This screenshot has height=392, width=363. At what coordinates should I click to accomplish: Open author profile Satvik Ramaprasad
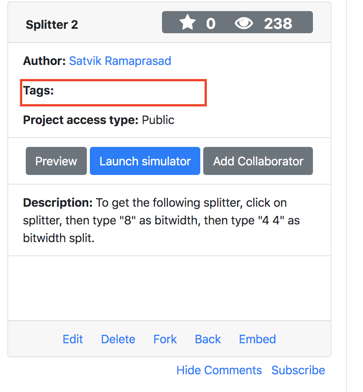(120, 61)
